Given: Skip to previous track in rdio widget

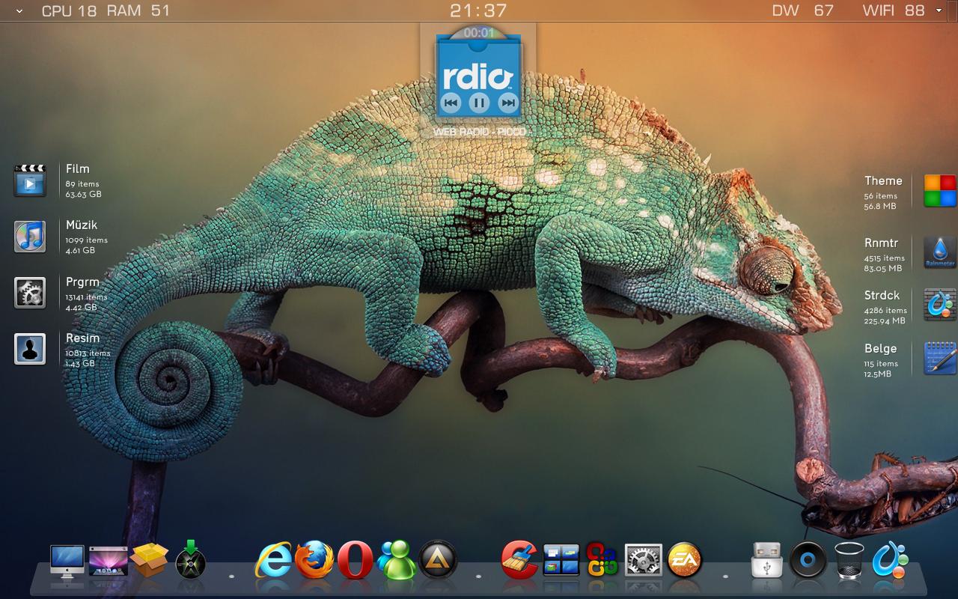Looking at the screenshot, I should tap(451, 103).
